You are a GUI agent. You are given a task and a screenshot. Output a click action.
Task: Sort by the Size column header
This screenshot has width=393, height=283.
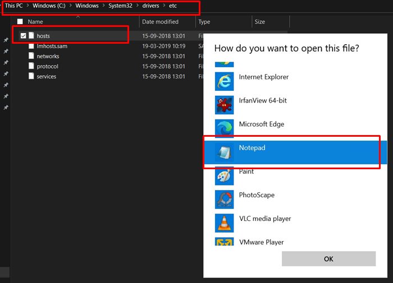(259, 22)
